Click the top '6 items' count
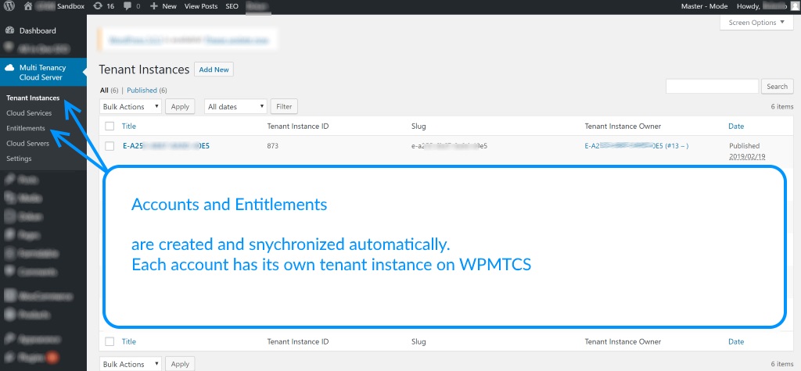 (x=782, y=107)
